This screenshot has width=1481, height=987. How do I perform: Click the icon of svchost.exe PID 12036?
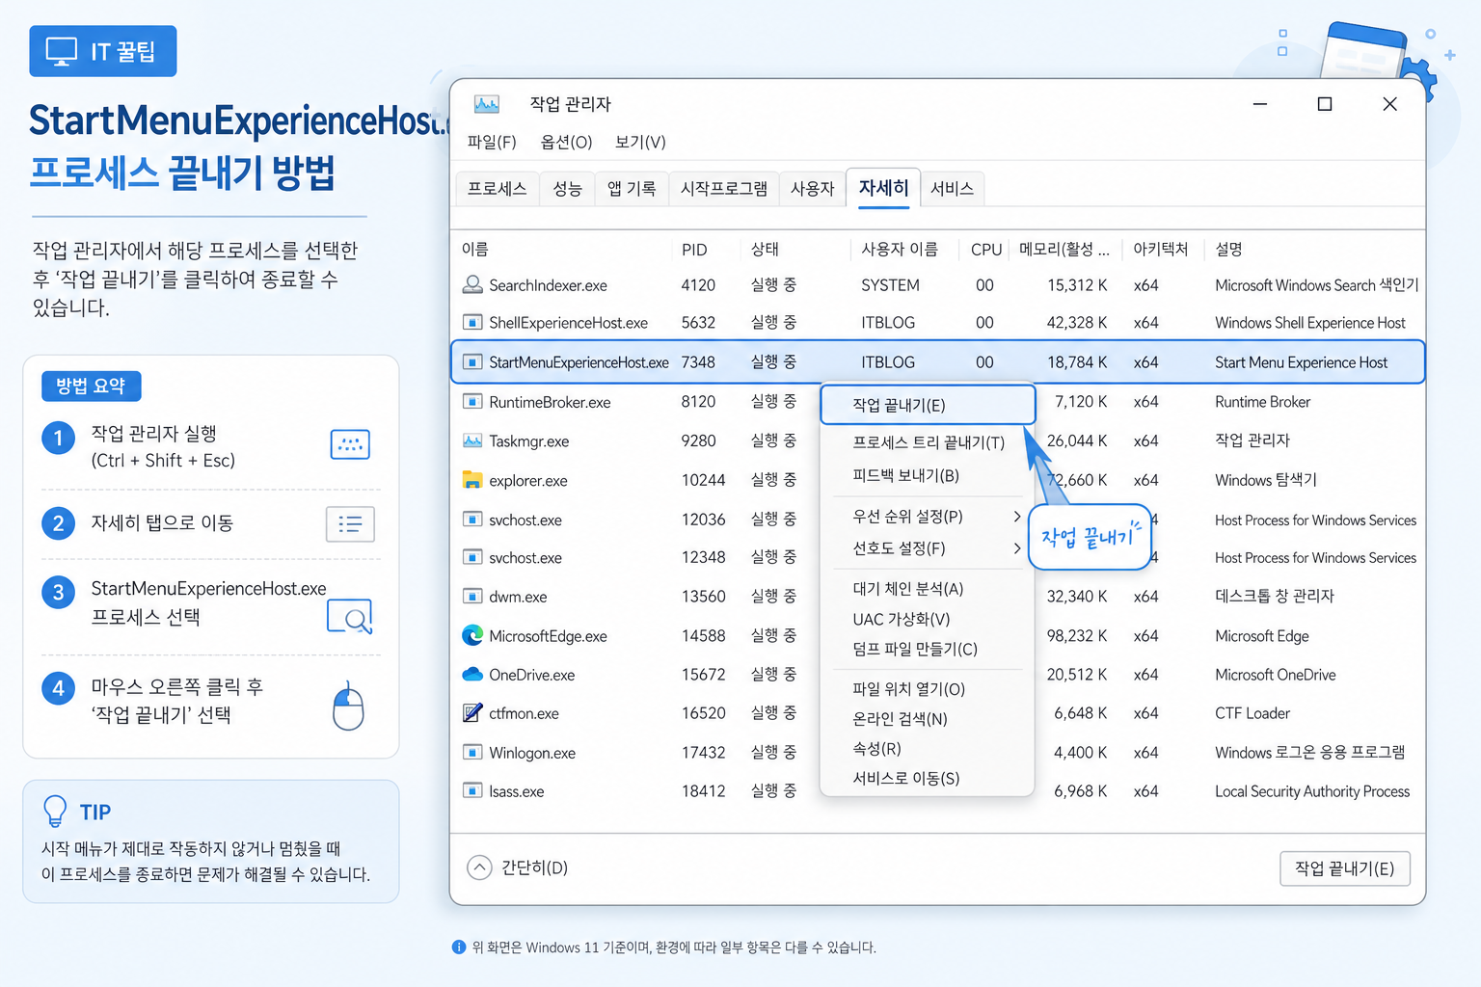click(x=472, y=520)
